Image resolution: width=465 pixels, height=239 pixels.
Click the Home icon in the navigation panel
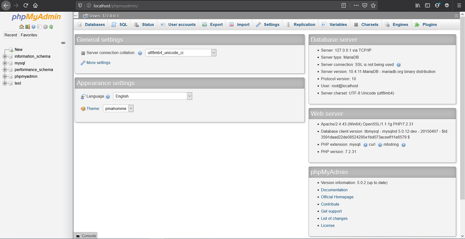[21, 27]
